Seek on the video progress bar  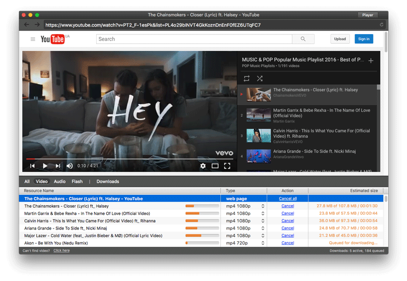tap(130, 159)
